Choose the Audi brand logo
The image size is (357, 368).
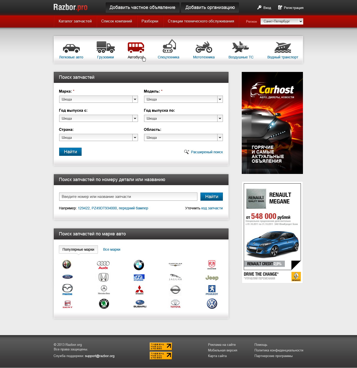(103, 265)
